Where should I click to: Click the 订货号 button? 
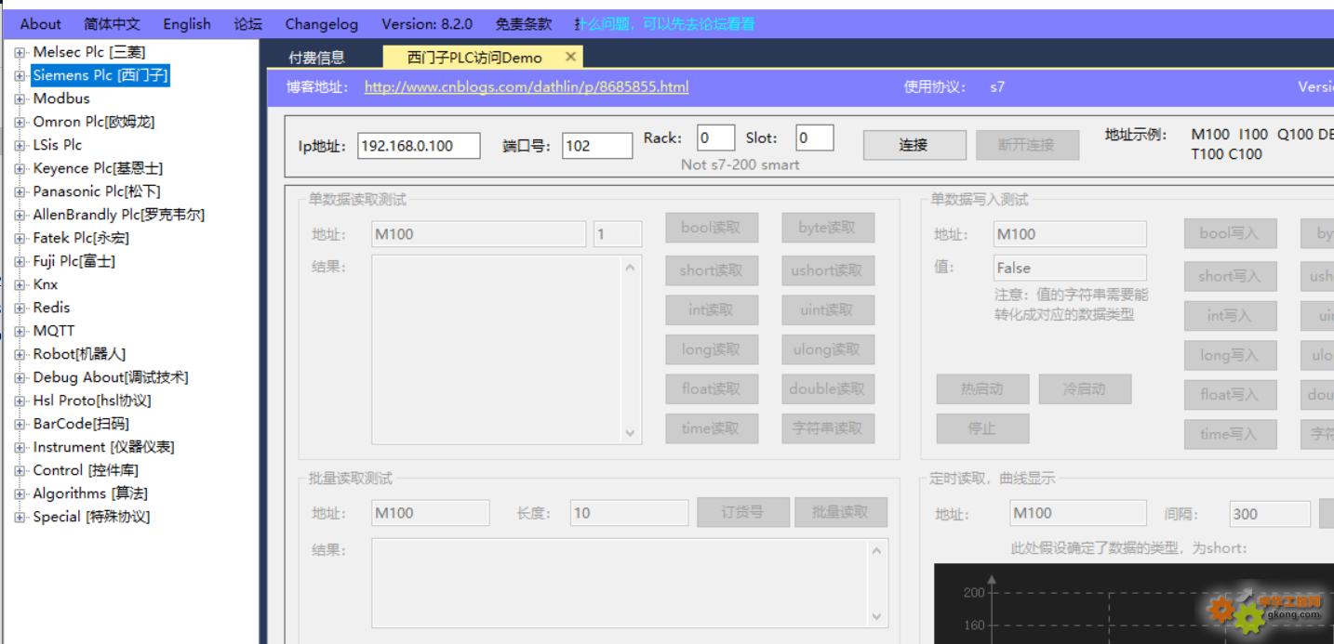point(743,512)
